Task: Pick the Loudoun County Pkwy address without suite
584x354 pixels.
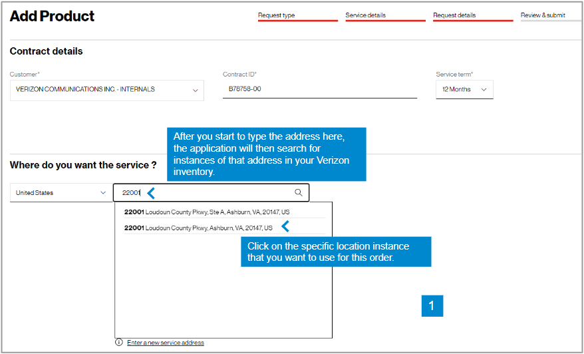Action: pyautogui.click(x=198, y=228)
